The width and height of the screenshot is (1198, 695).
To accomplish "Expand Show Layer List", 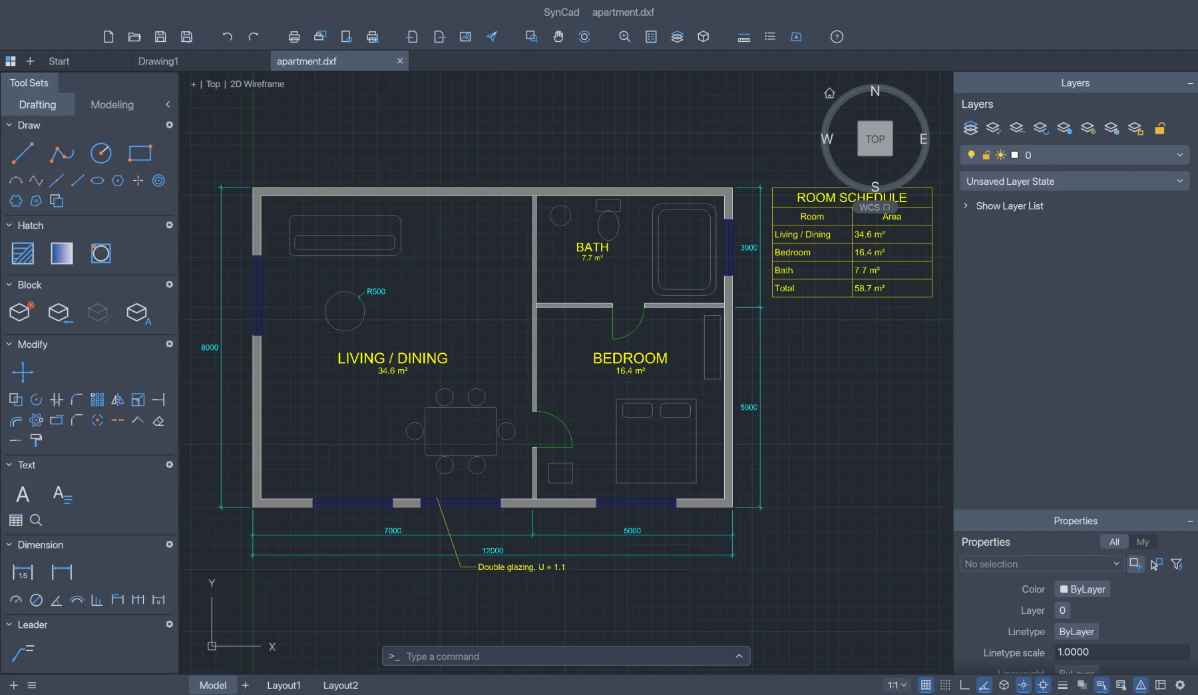I will 1003,206.
